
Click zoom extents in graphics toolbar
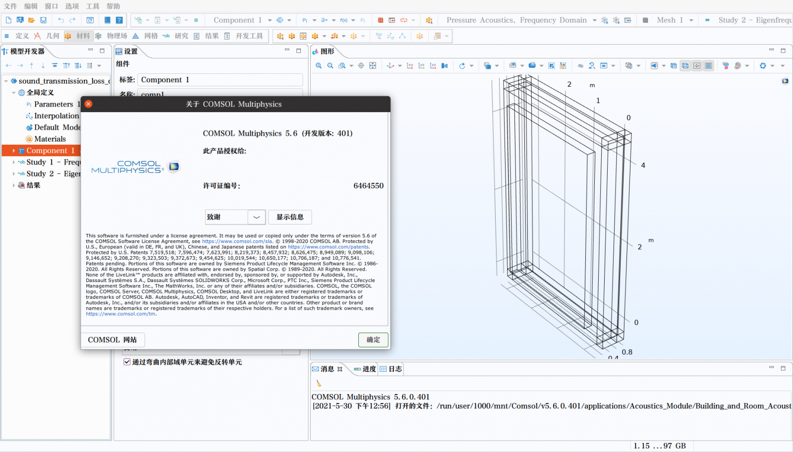373,65
